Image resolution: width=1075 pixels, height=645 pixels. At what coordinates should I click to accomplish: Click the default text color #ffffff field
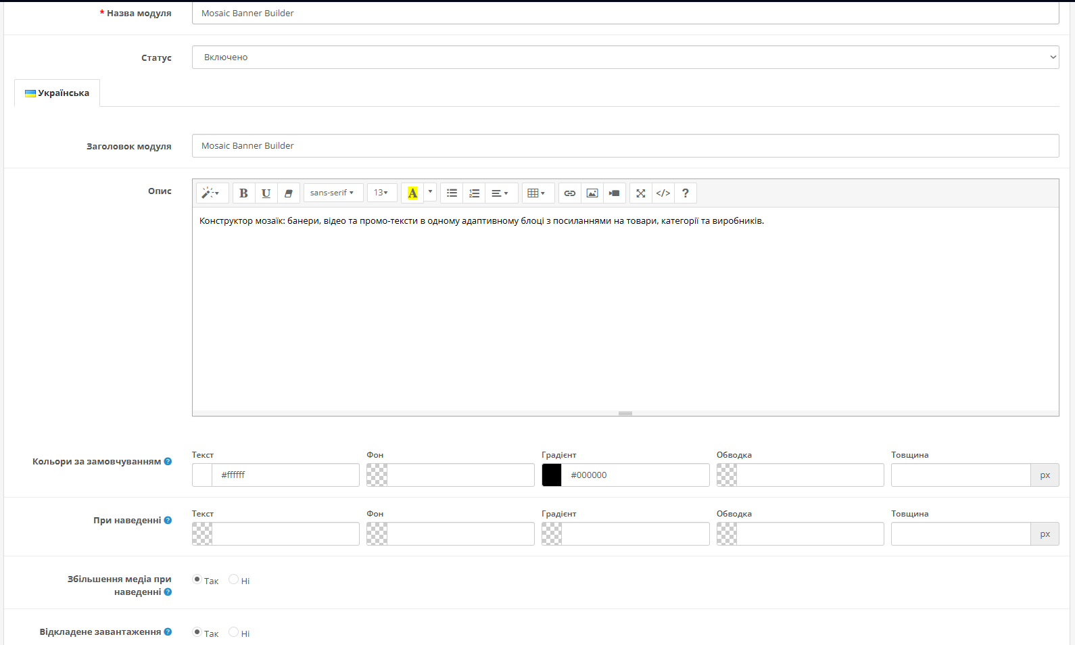(x=286, y=475)
